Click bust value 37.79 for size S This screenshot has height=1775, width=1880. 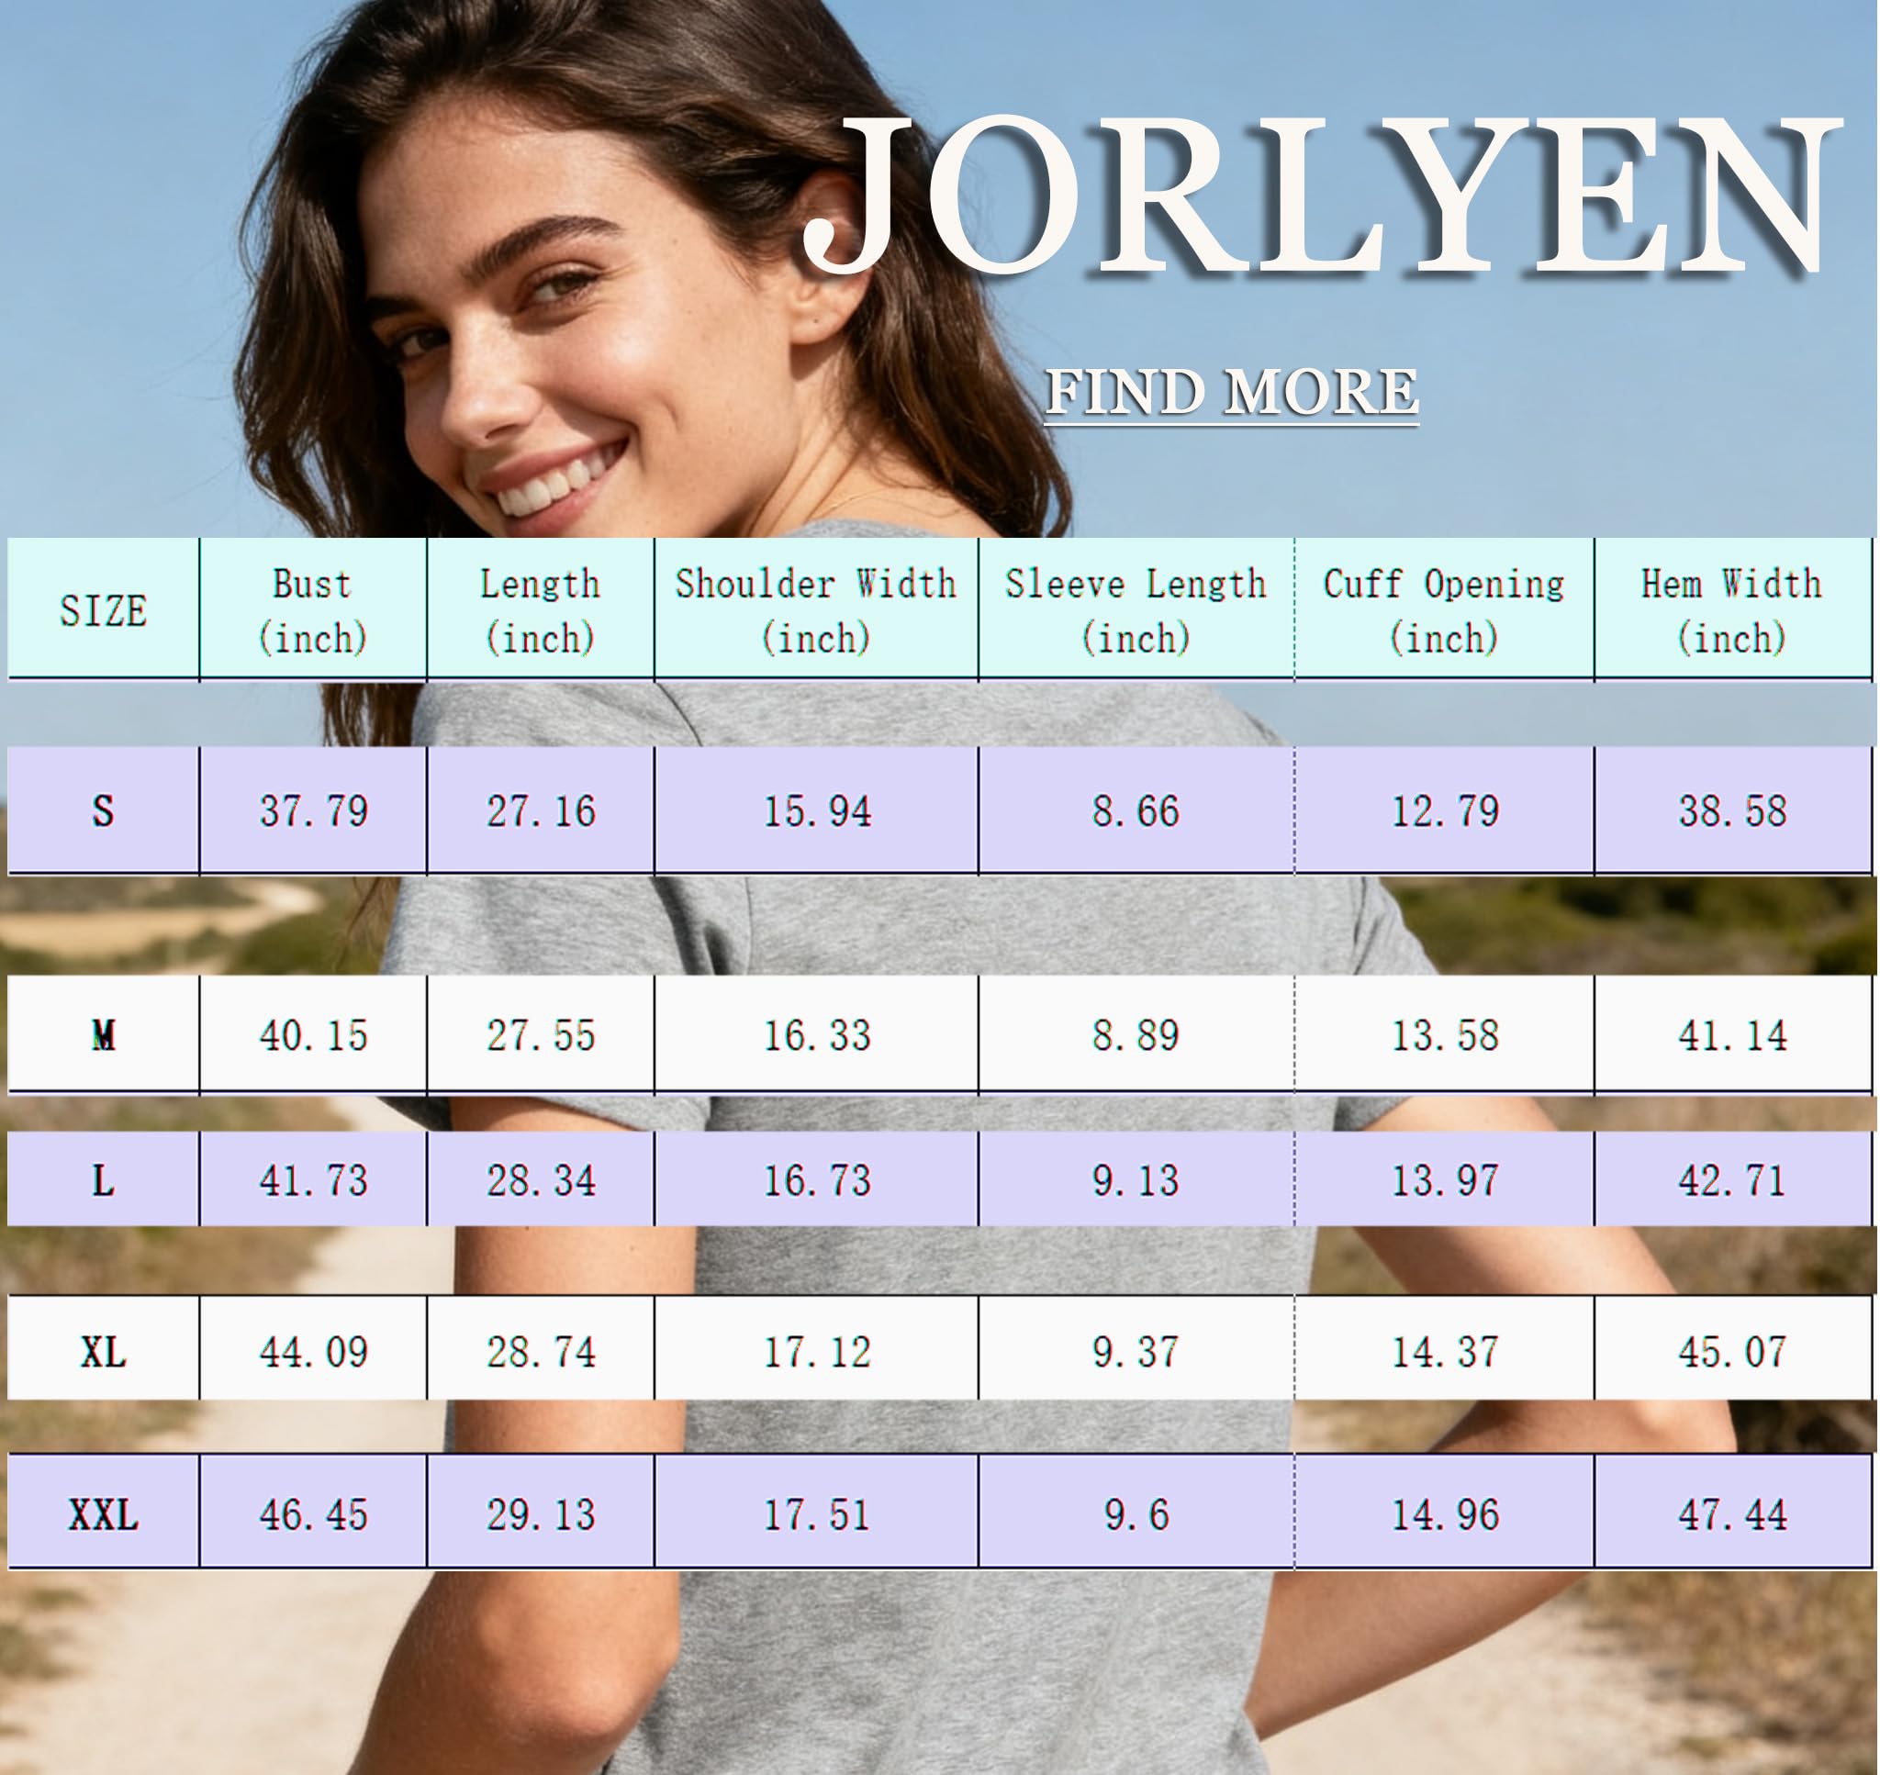(313, 810)
